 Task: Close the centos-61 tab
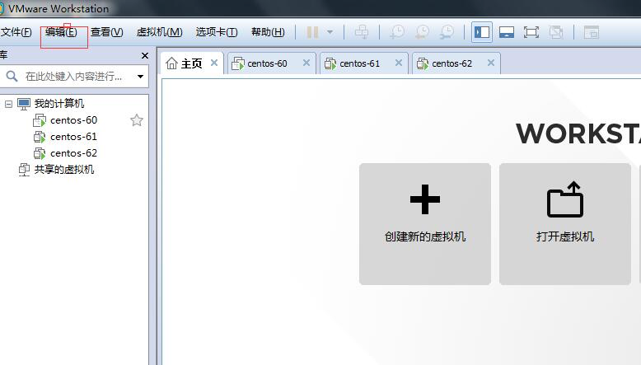click(399, 63)
